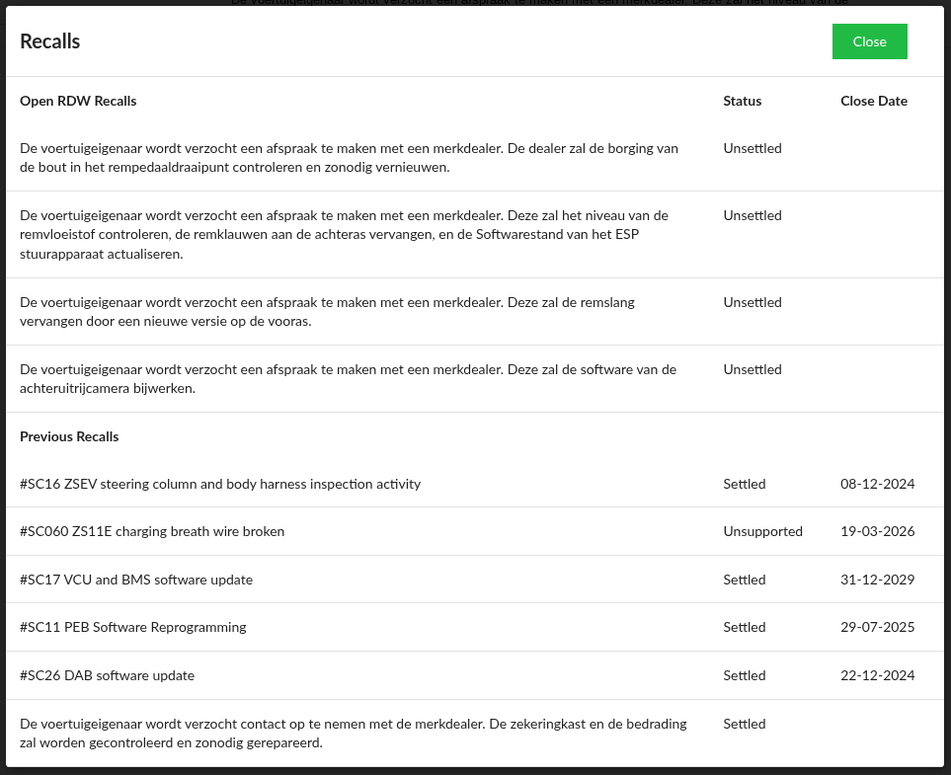Click "Settled" status of the #SC26 recall
The width and height of the screenshot is (951, 775).
click(745, 675)
